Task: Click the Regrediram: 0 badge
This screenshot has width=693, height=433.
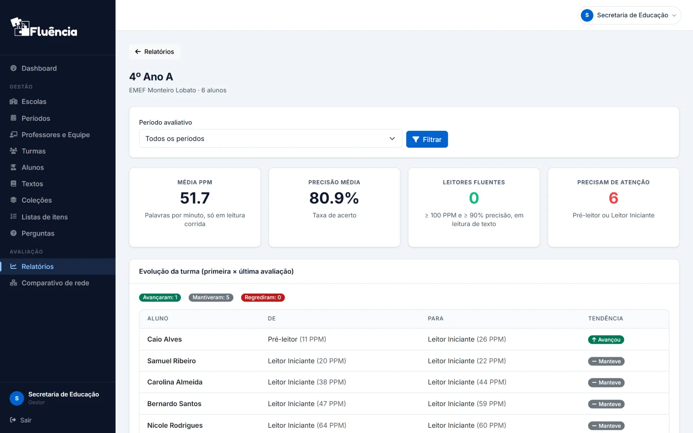Action: pyautogui.click(x=263, y=297)
